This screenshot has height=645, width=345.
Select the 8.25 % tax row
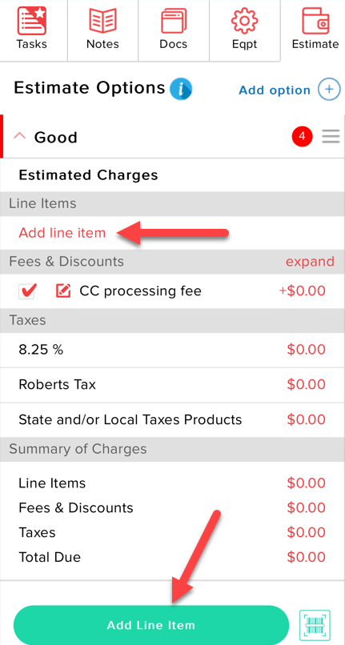pyautogui.click(x=173, y=350)
